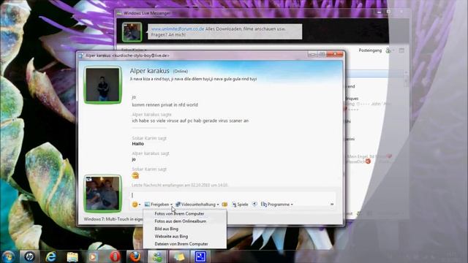Open Windows Media Player on taskbar

[x=93, y=256]
